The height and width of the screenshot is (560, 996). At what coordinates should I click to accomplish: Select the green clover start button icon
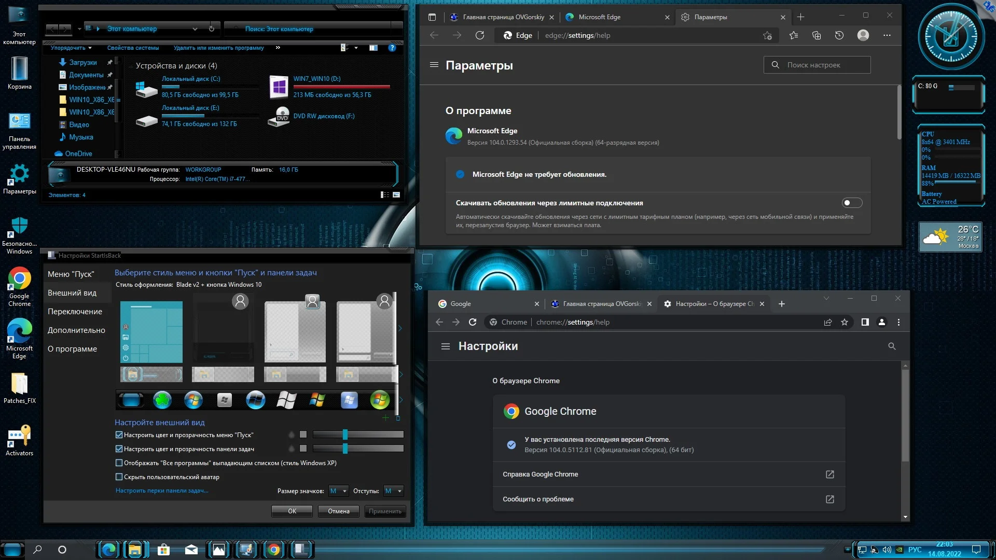[162, 400]
